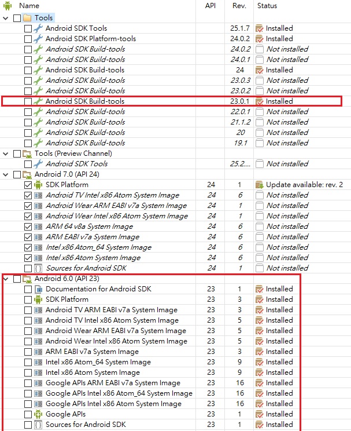Screen dimensions: 351x431
Task: Click Android icon of API 23 SDK Platform
Action: 38,299
